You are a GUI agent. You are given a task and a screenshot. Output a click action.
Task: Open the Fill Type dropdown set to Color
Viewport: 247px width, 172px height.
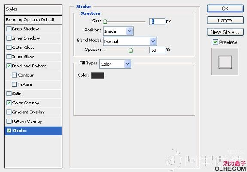tap(115, 64)
